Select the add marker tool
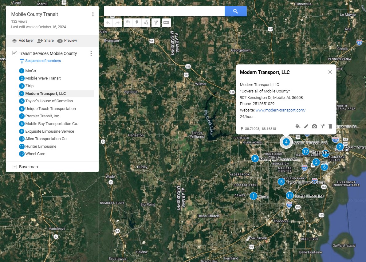Viewport: 366px width, 262px height. [137, 23]
